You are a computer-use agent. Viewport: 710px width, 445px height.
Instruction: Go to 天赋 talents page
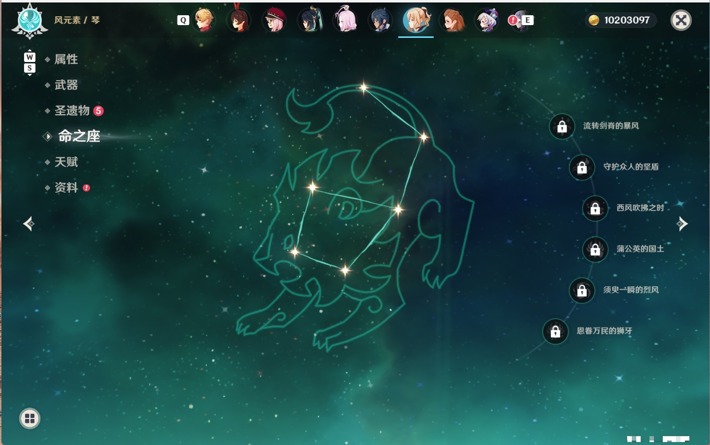tap(66, 162)
